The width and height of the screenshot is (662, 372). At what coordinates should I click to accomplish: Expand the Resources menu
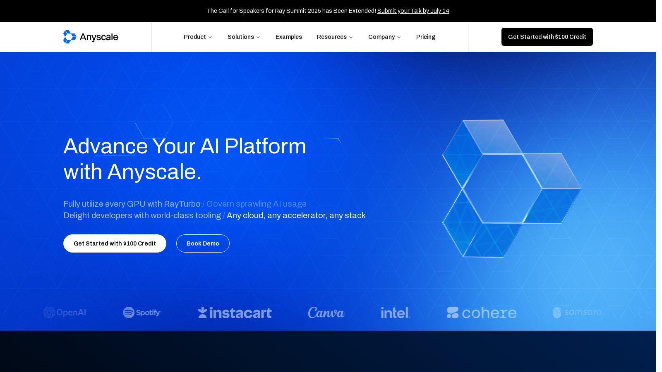click(334, 37)
